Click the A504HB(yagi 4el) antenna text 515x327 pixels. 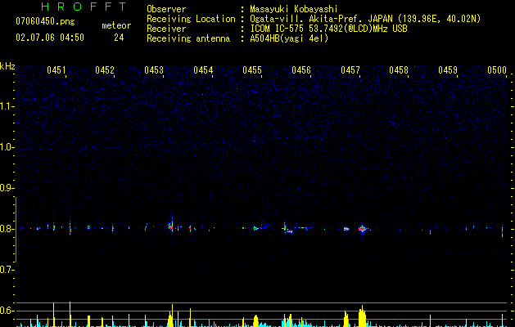pos(289,38)
